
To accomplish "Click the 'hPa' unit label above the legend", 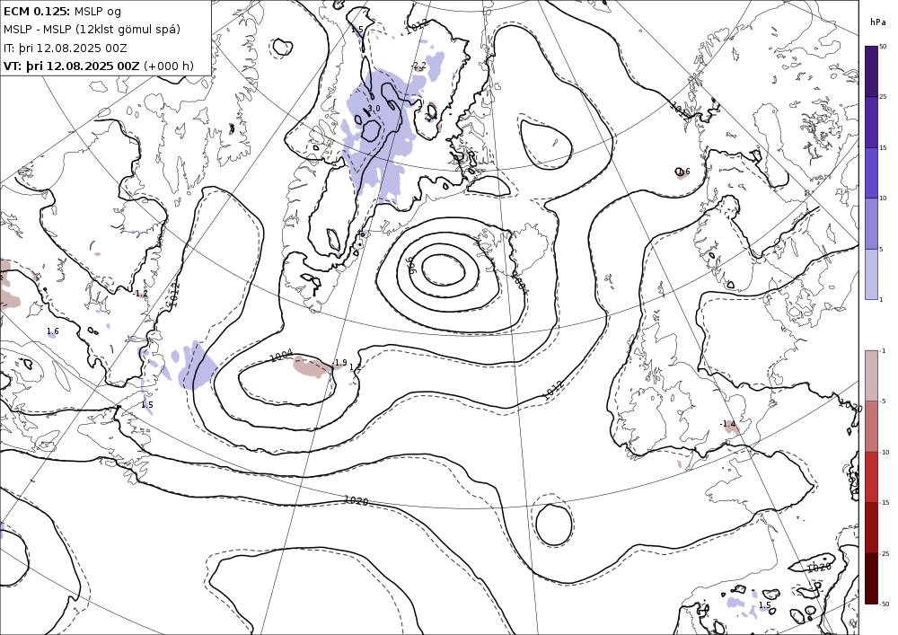I will pos(877,22).
